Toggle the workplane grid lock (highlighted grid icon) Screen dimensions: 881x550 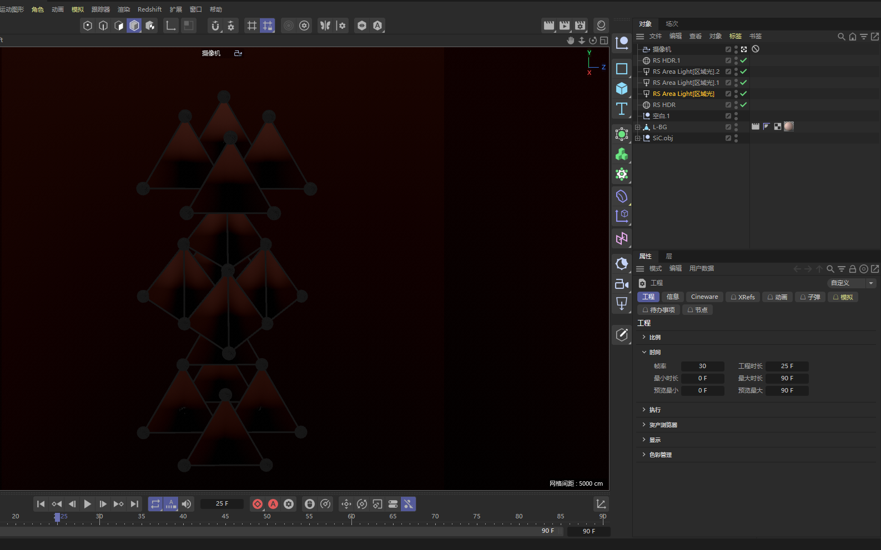pyautogui.click(x=268, y=26)
